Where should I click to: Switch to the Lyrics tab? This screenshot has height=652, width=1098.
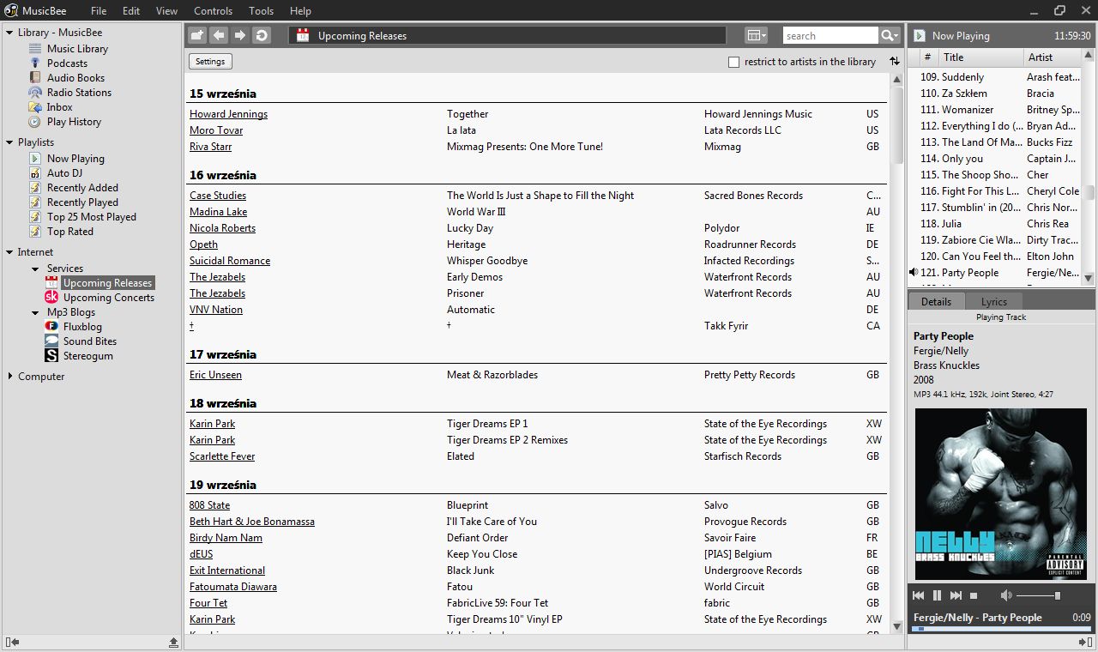tap(994, 302)
